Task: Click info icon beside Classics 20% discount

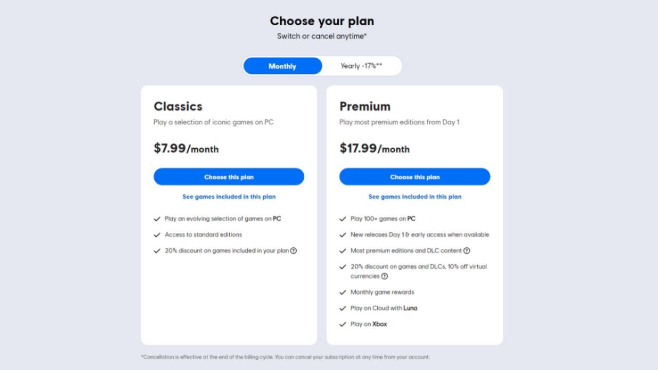Action: (294, 251)
